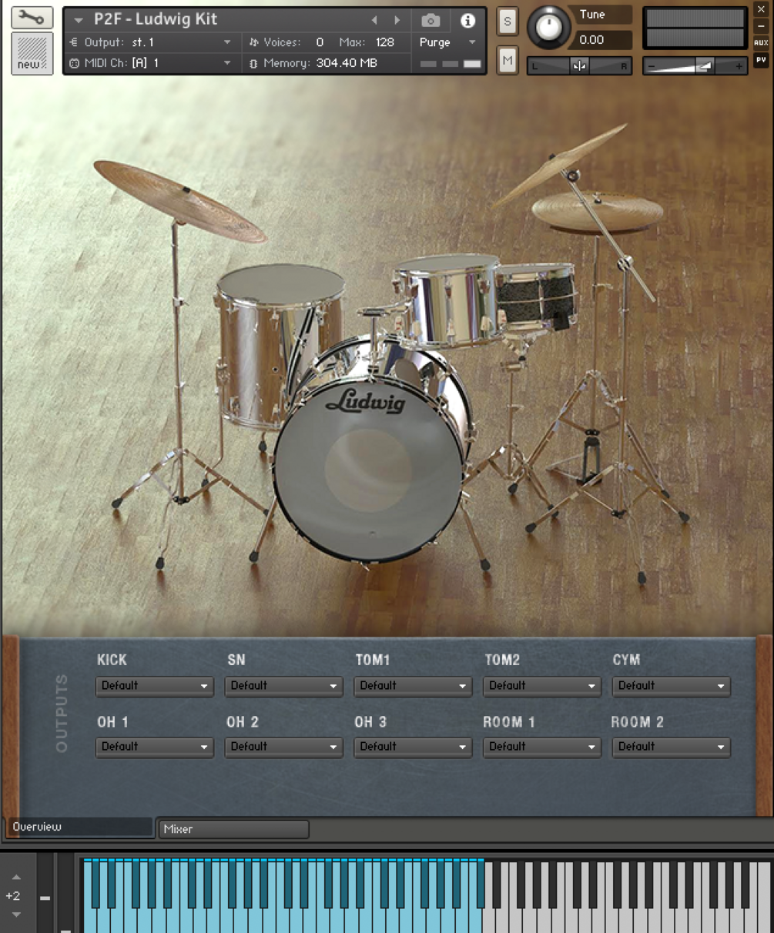Go to next instrument with right arrow
The image size is (774, 933).
[x=397, y=21]
